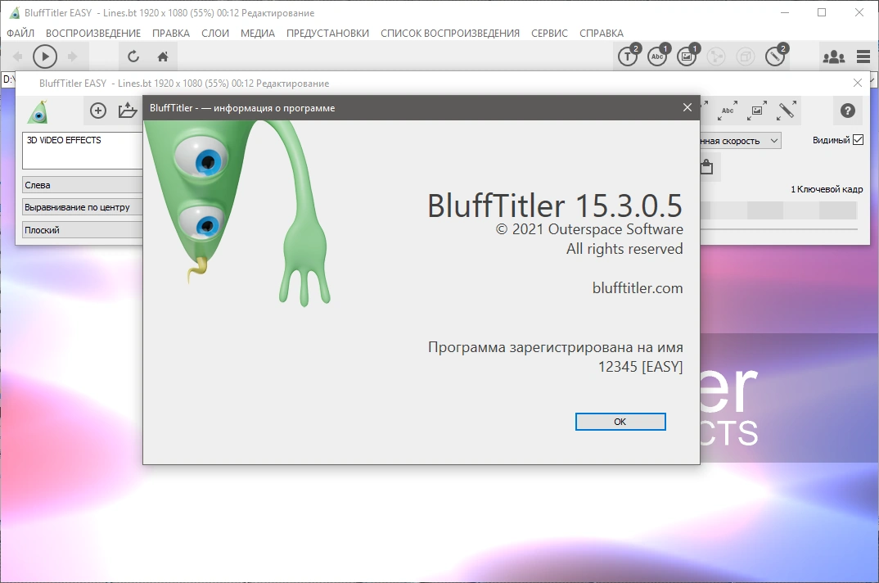The width and height of the screenshot is (879, 583).
Task: Click the disabled particle layers icon
Action: click(x=716, y=56)
